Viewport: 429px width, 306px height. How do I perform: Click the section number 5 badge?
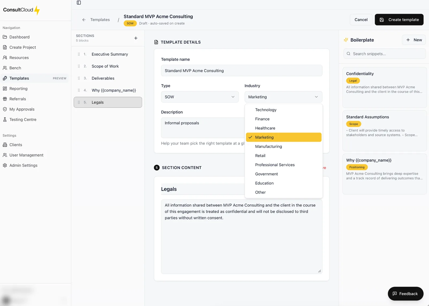pyautogui.click(x=157, y=168)
